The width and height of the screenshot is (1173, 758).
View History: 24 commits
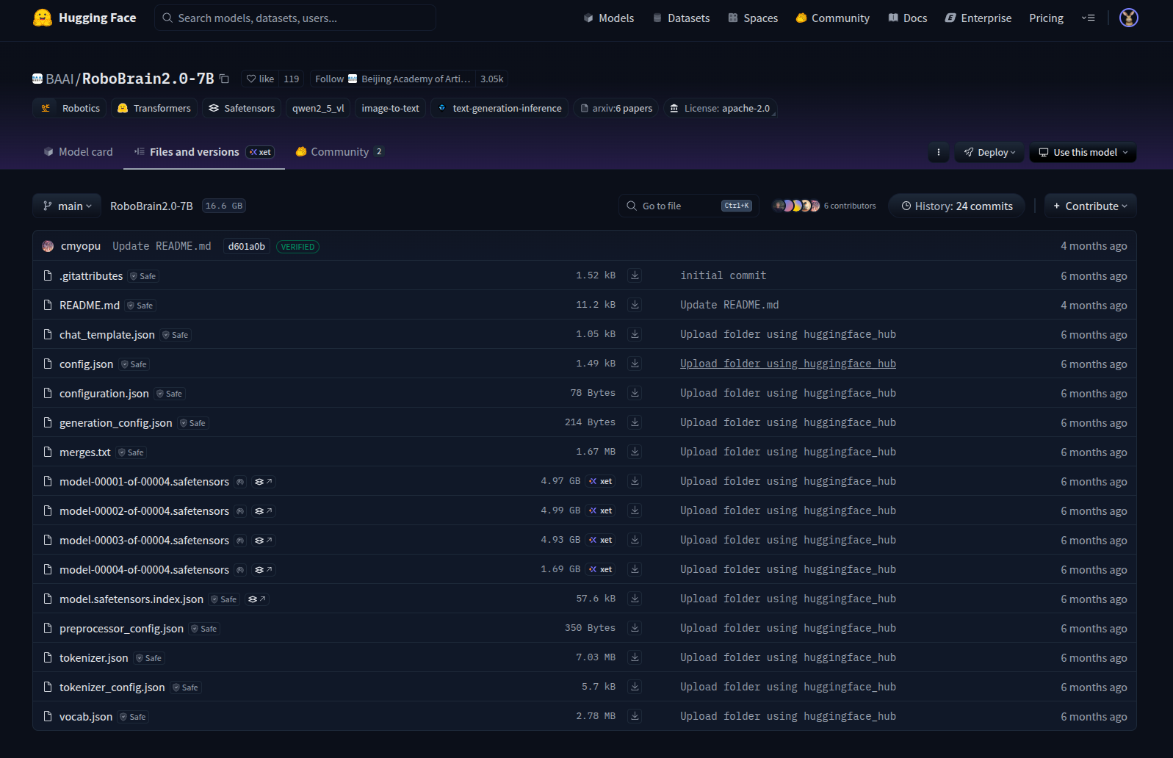point(956,206)
